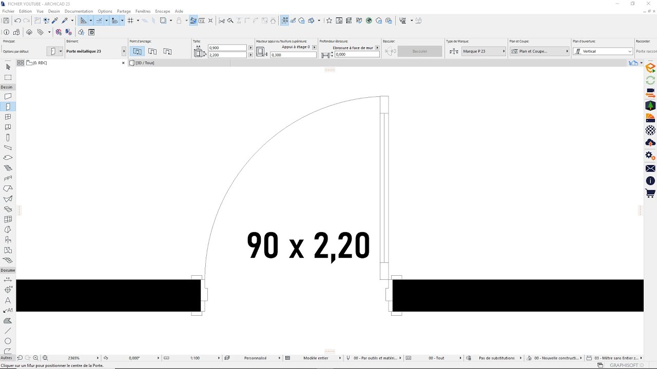Screen dimensions: 657x369
Task: Select the Roof tool
Action: pyautogui.click(x=8, y=189)
